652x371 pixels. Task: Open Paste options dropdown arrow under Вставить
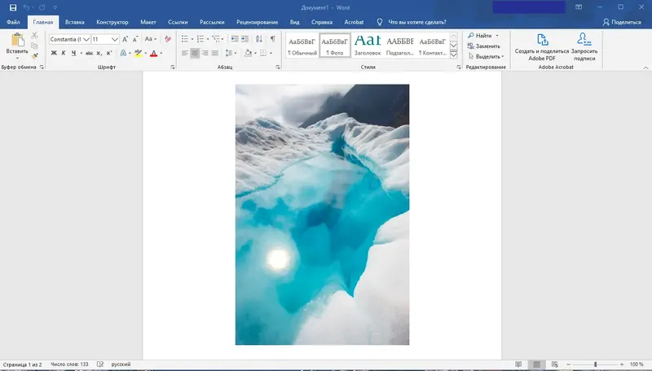coord(17,58)
